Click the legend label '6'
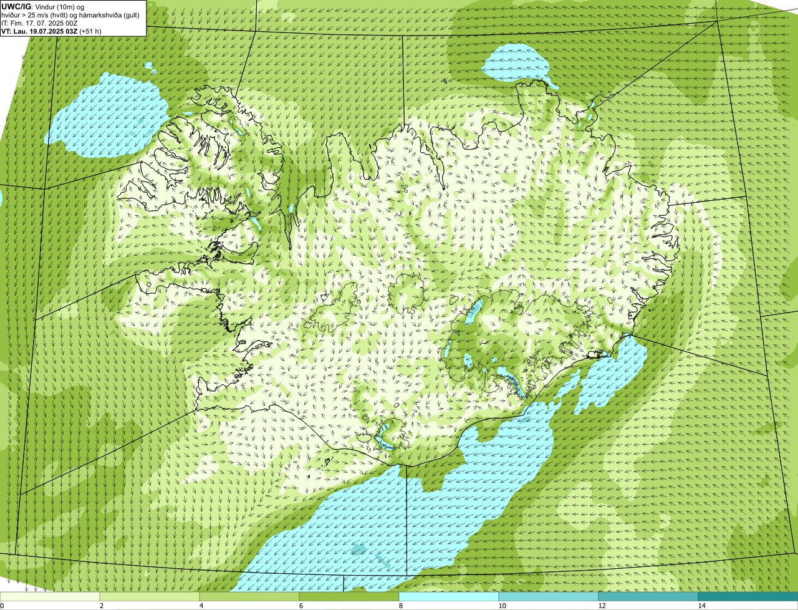 point(300,606)
